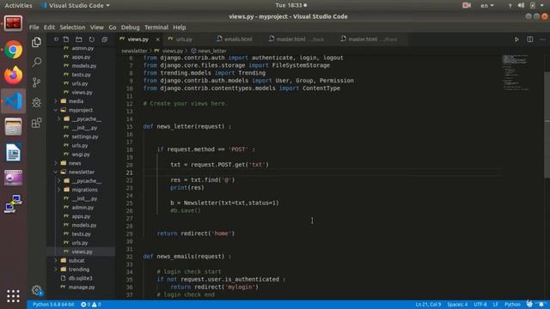550x309 pixels.
Task: Open the Extensions view
Action: point(36,123)
